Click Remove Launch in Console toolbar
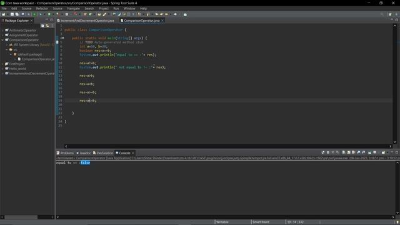Image resolution: width=400 pixels, height=225 pixels. [x=332, y=152]
